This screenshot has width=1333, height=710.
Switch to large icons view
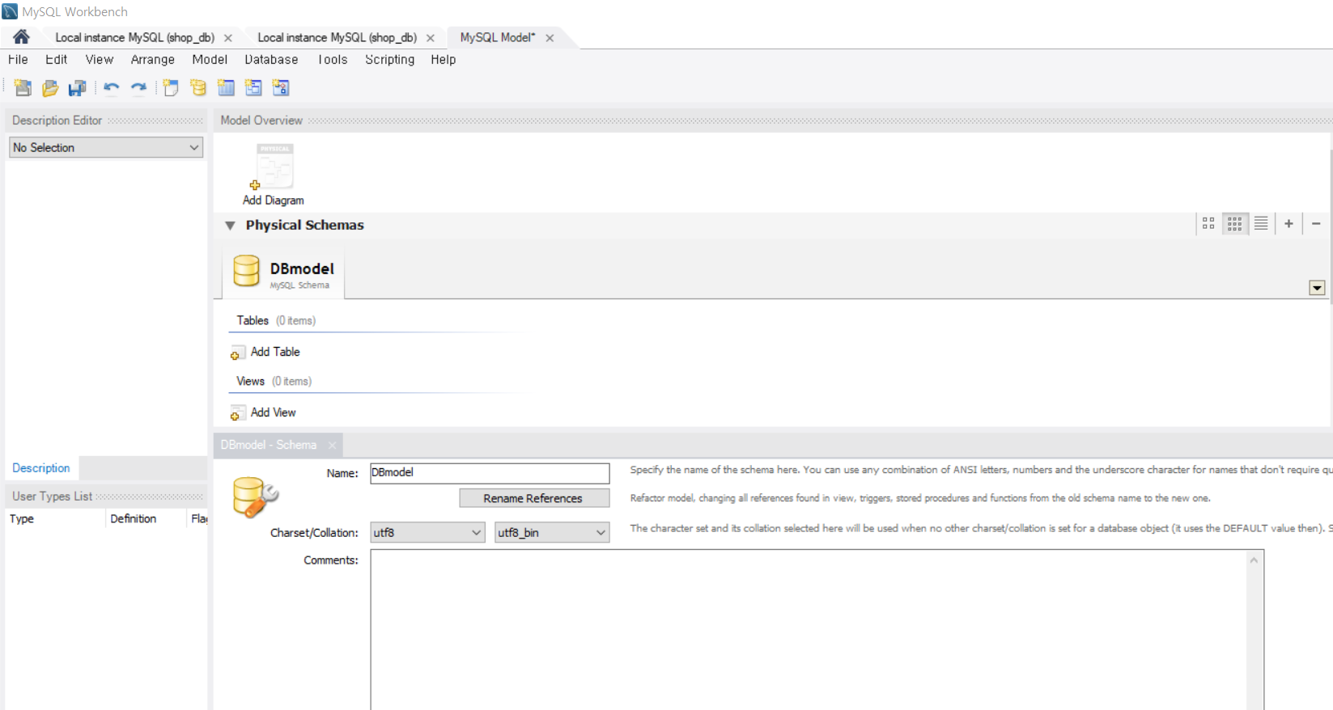click(1208, 224)
